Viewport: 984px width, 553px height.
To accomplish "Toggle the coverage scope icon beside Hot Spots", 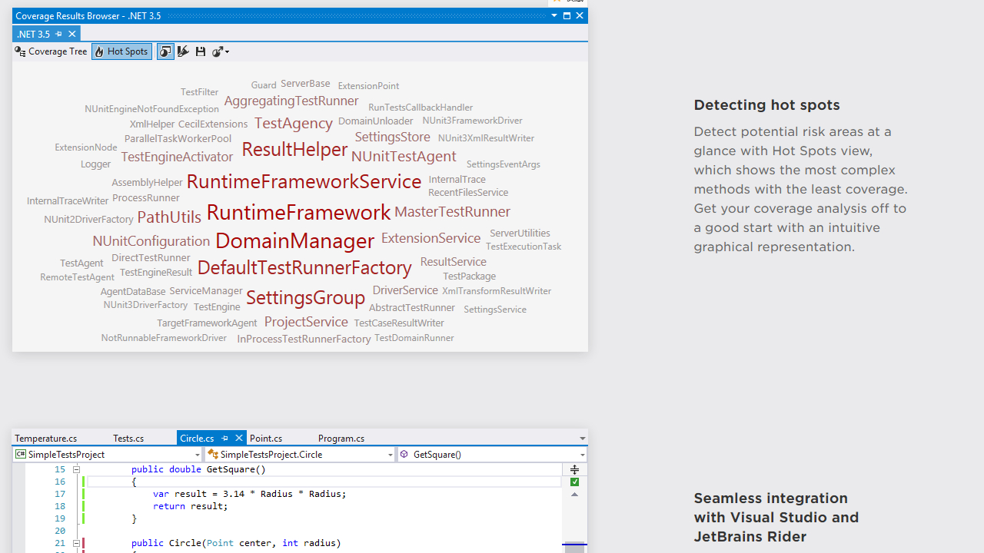I will pos(165,51).
